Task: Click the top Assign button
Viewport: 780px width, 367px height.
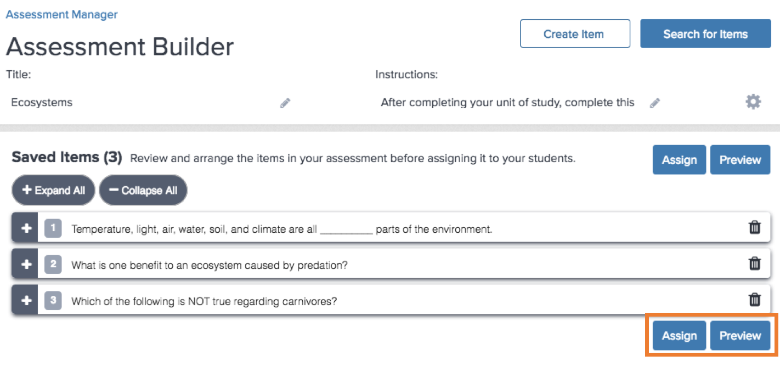Action: click(679, 160)
